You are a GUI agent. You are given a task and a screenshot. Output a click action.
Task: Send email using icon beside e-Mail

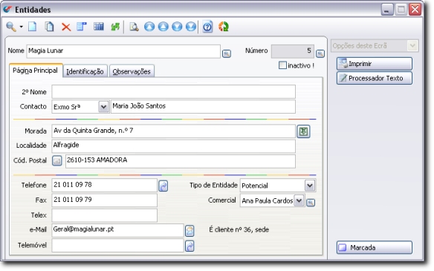click(190, 231)
